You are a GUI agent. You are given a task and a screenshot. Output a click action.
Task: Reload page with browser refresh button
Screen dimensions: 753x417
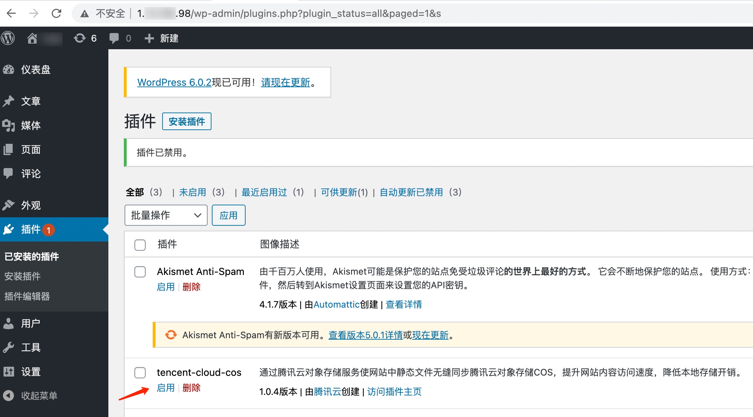pyautogui.click(x=56, y=13)
